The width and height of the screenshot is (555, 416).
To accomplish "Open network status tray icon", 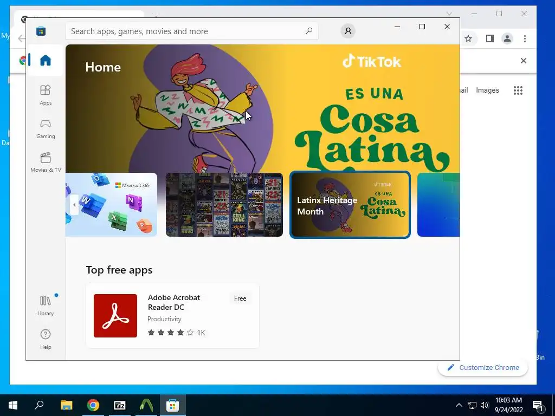I will (x=472, y=405).
